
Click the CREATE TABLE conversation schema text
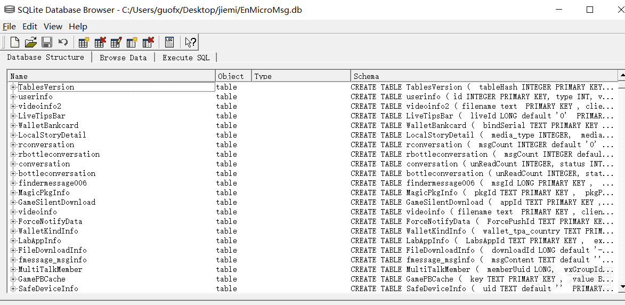click(x=482, y=164)
